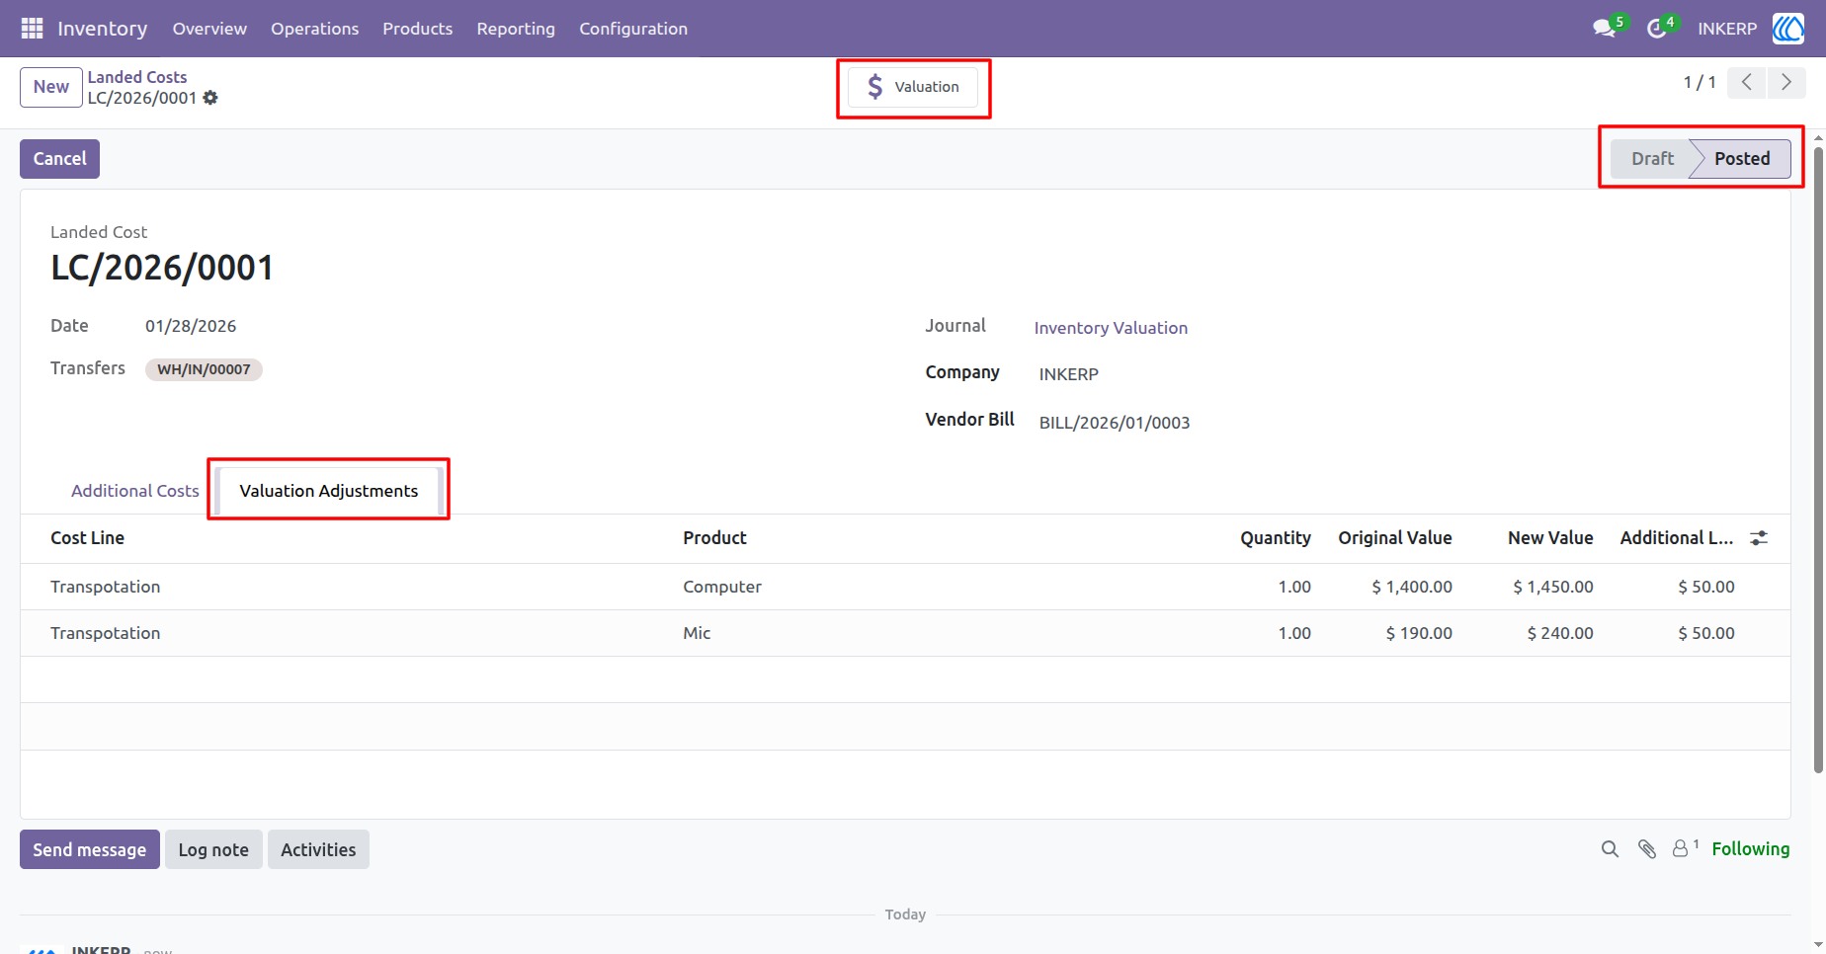The width and height of the screenshot is (1826, 954).
Task: Open the Operations menu
Action: pyautogui.click(x=315, y=29)
